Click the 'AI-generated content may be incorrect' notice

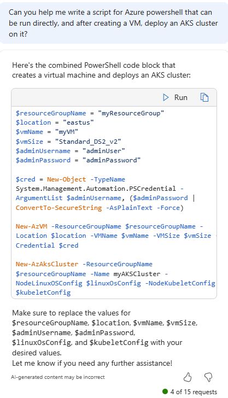(57, 377)
